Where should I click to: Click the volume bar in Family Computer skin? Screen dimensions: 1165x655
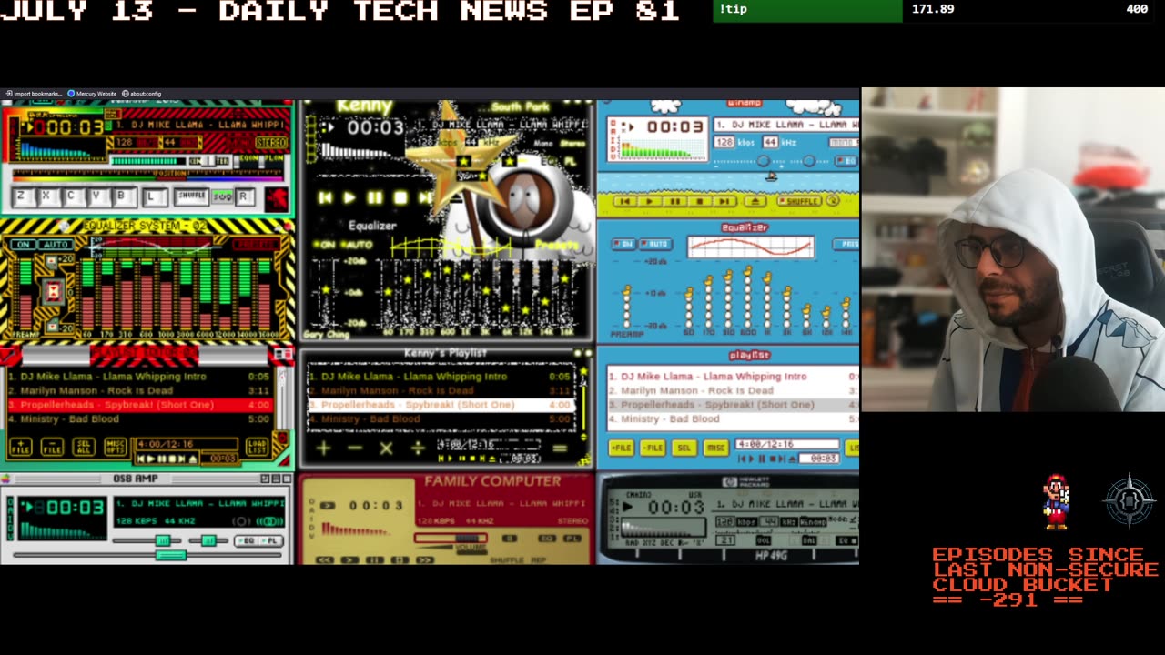(451, 538)
